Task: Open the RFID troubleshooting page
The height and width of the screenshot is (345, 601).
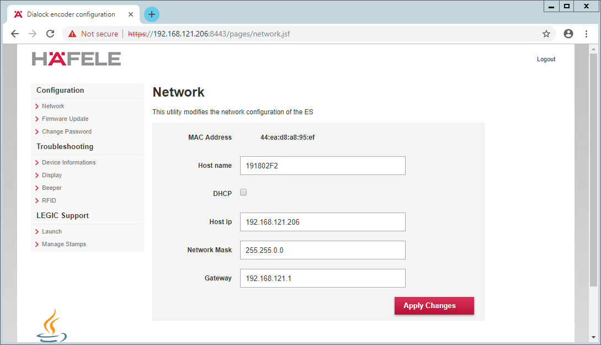Action: pyautogui.click(x=49, y=200)
